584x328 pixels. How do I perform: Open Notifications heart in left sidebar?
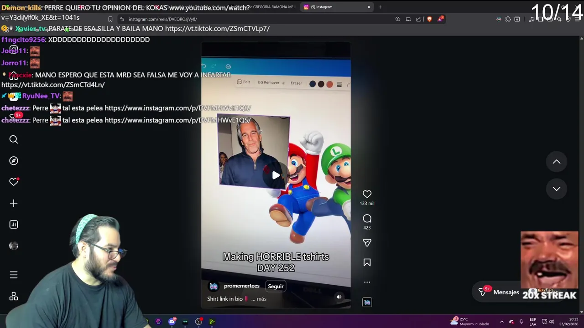[x=14, y=182]
